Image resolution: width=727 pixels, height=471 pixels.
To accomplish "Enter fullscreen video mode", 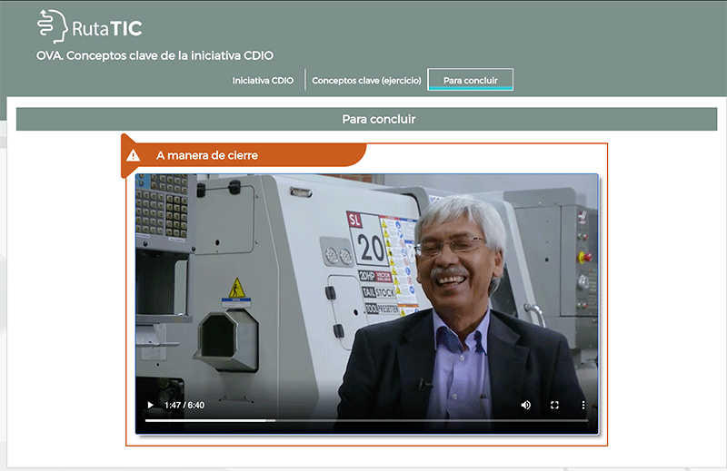I will [x=554, y=406].
